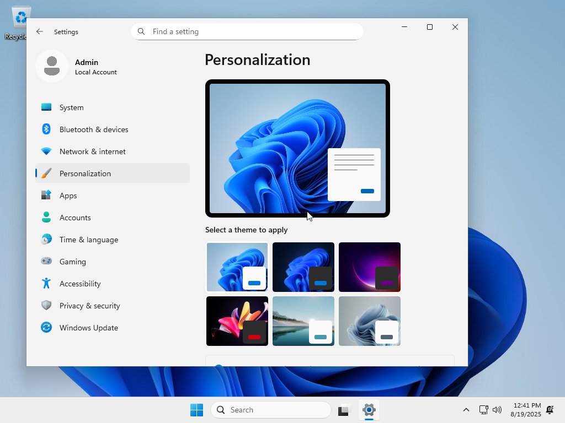The width and height of the screenshot is (565, 423).
Task: Click the Settings gear taskbar icon
Action: tap(369, 410)
